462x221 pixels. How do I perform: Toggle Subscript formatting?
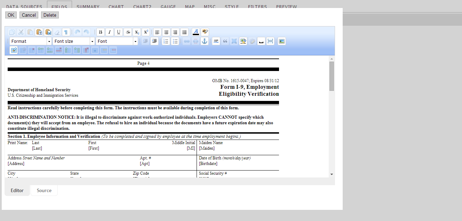[x=137, y=32]
